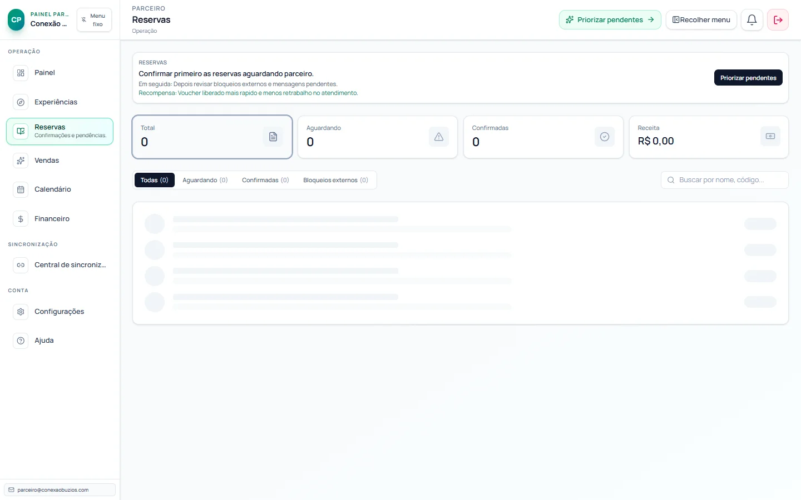Click the Vendas sparkle icon
The width and height of the screenshot is (801, 500).
click(21, 161)
